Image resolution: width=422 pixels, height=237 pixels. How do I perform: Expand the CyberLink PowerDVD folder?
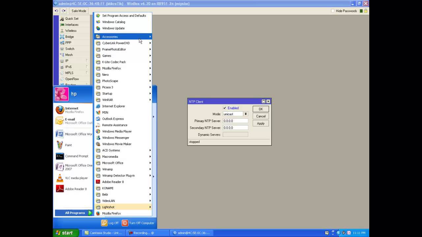pyautogui.click(x=123, y=43)
